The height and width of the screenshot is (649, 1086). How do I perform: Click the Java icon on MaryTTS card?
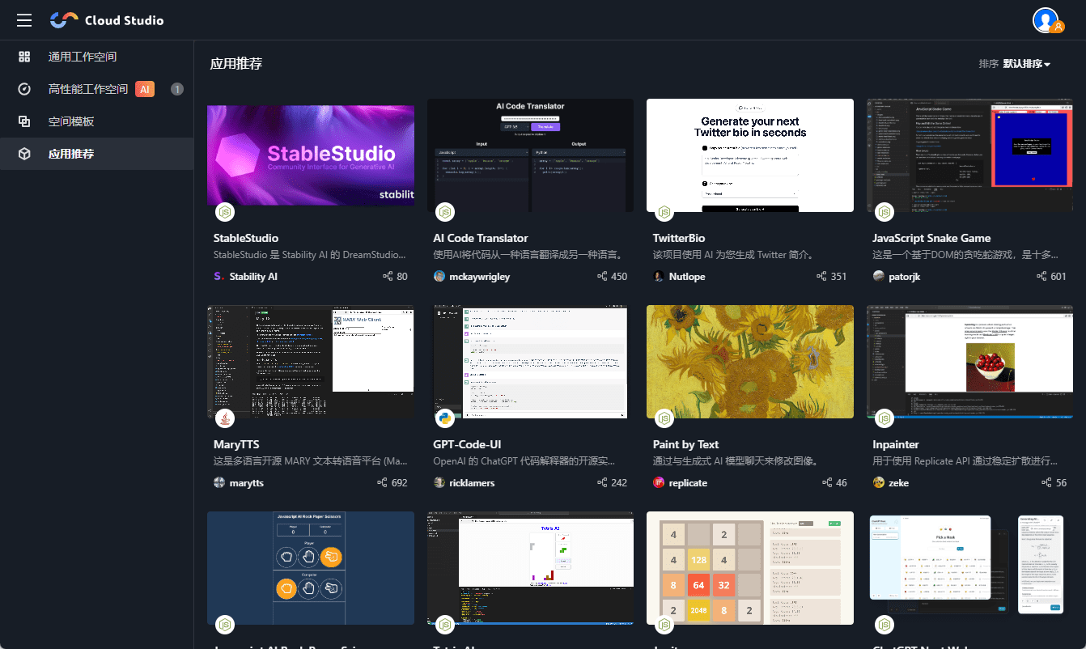[x=225, y=418]
